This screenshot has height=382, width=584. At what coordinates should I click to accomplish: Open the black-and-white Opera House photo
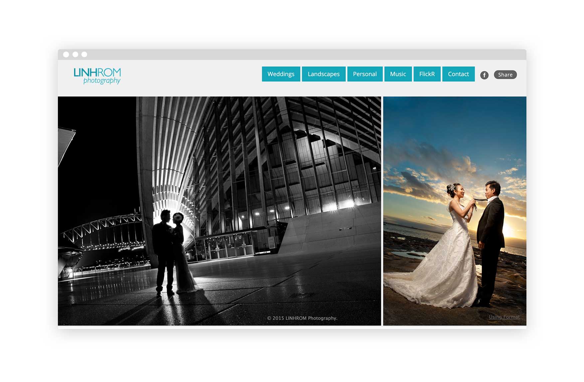219,211
